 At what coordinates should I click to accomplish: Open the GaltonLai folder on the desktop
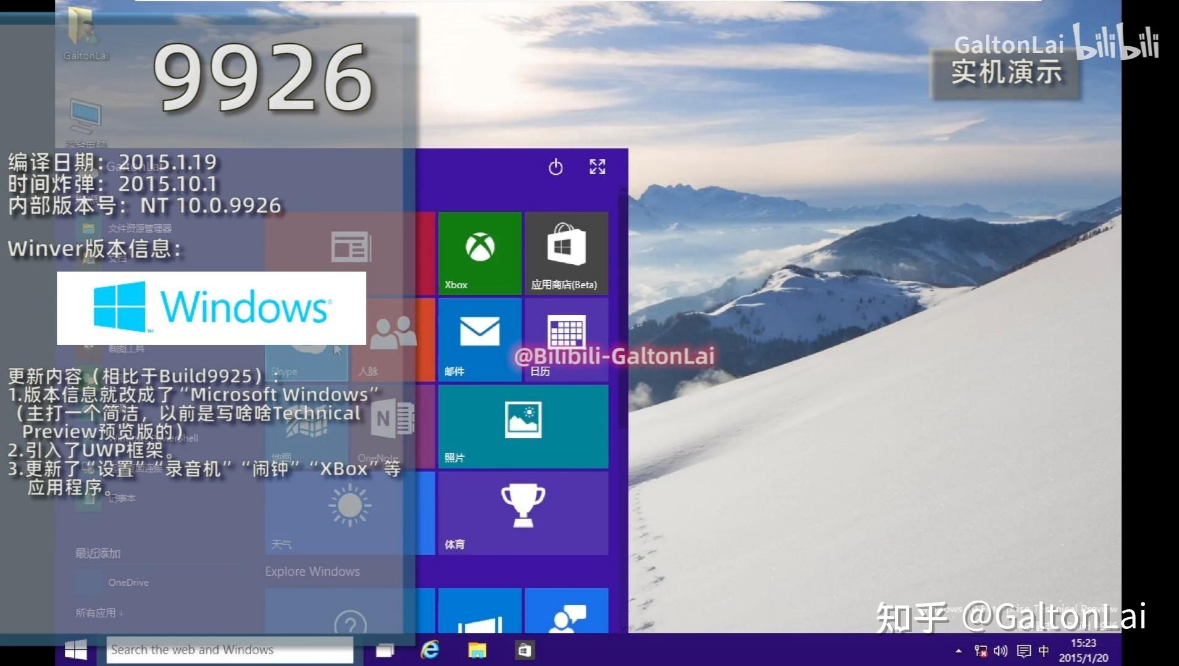pyautogui.click(x=86, y=34)
